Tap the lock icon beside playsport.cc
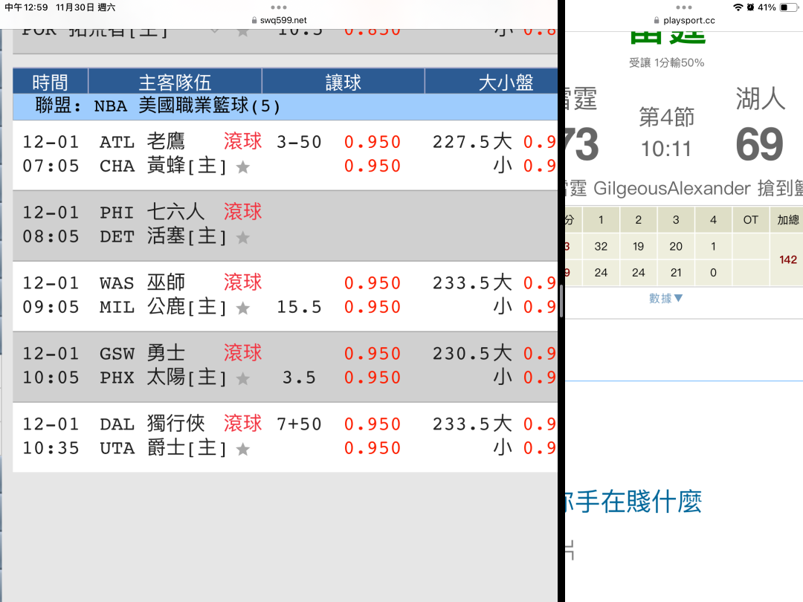The image size is (803, 602). coord(657,21)
